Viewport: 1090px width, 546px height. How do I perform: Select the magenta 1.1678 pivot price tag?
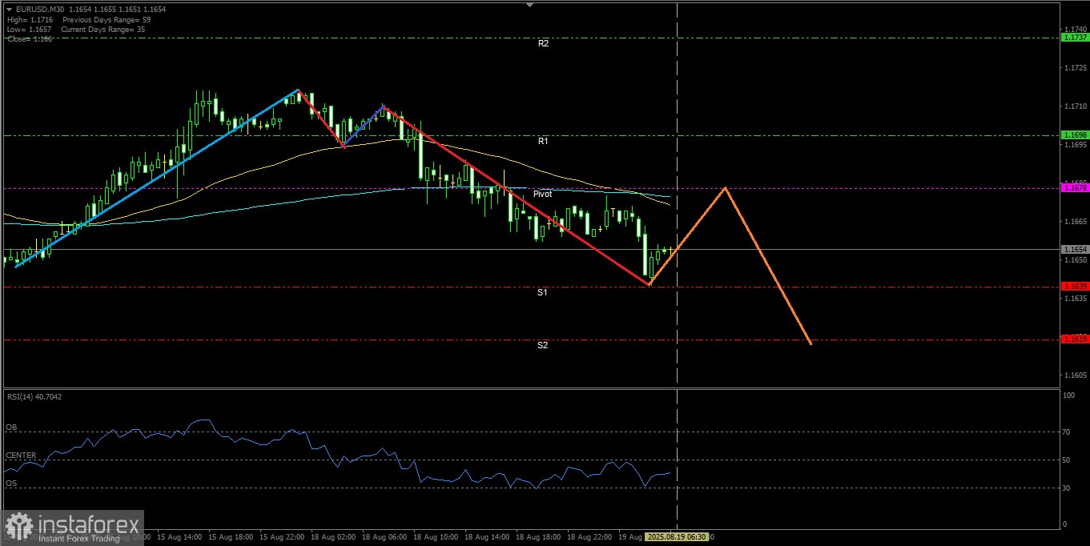pos(1075,187)
